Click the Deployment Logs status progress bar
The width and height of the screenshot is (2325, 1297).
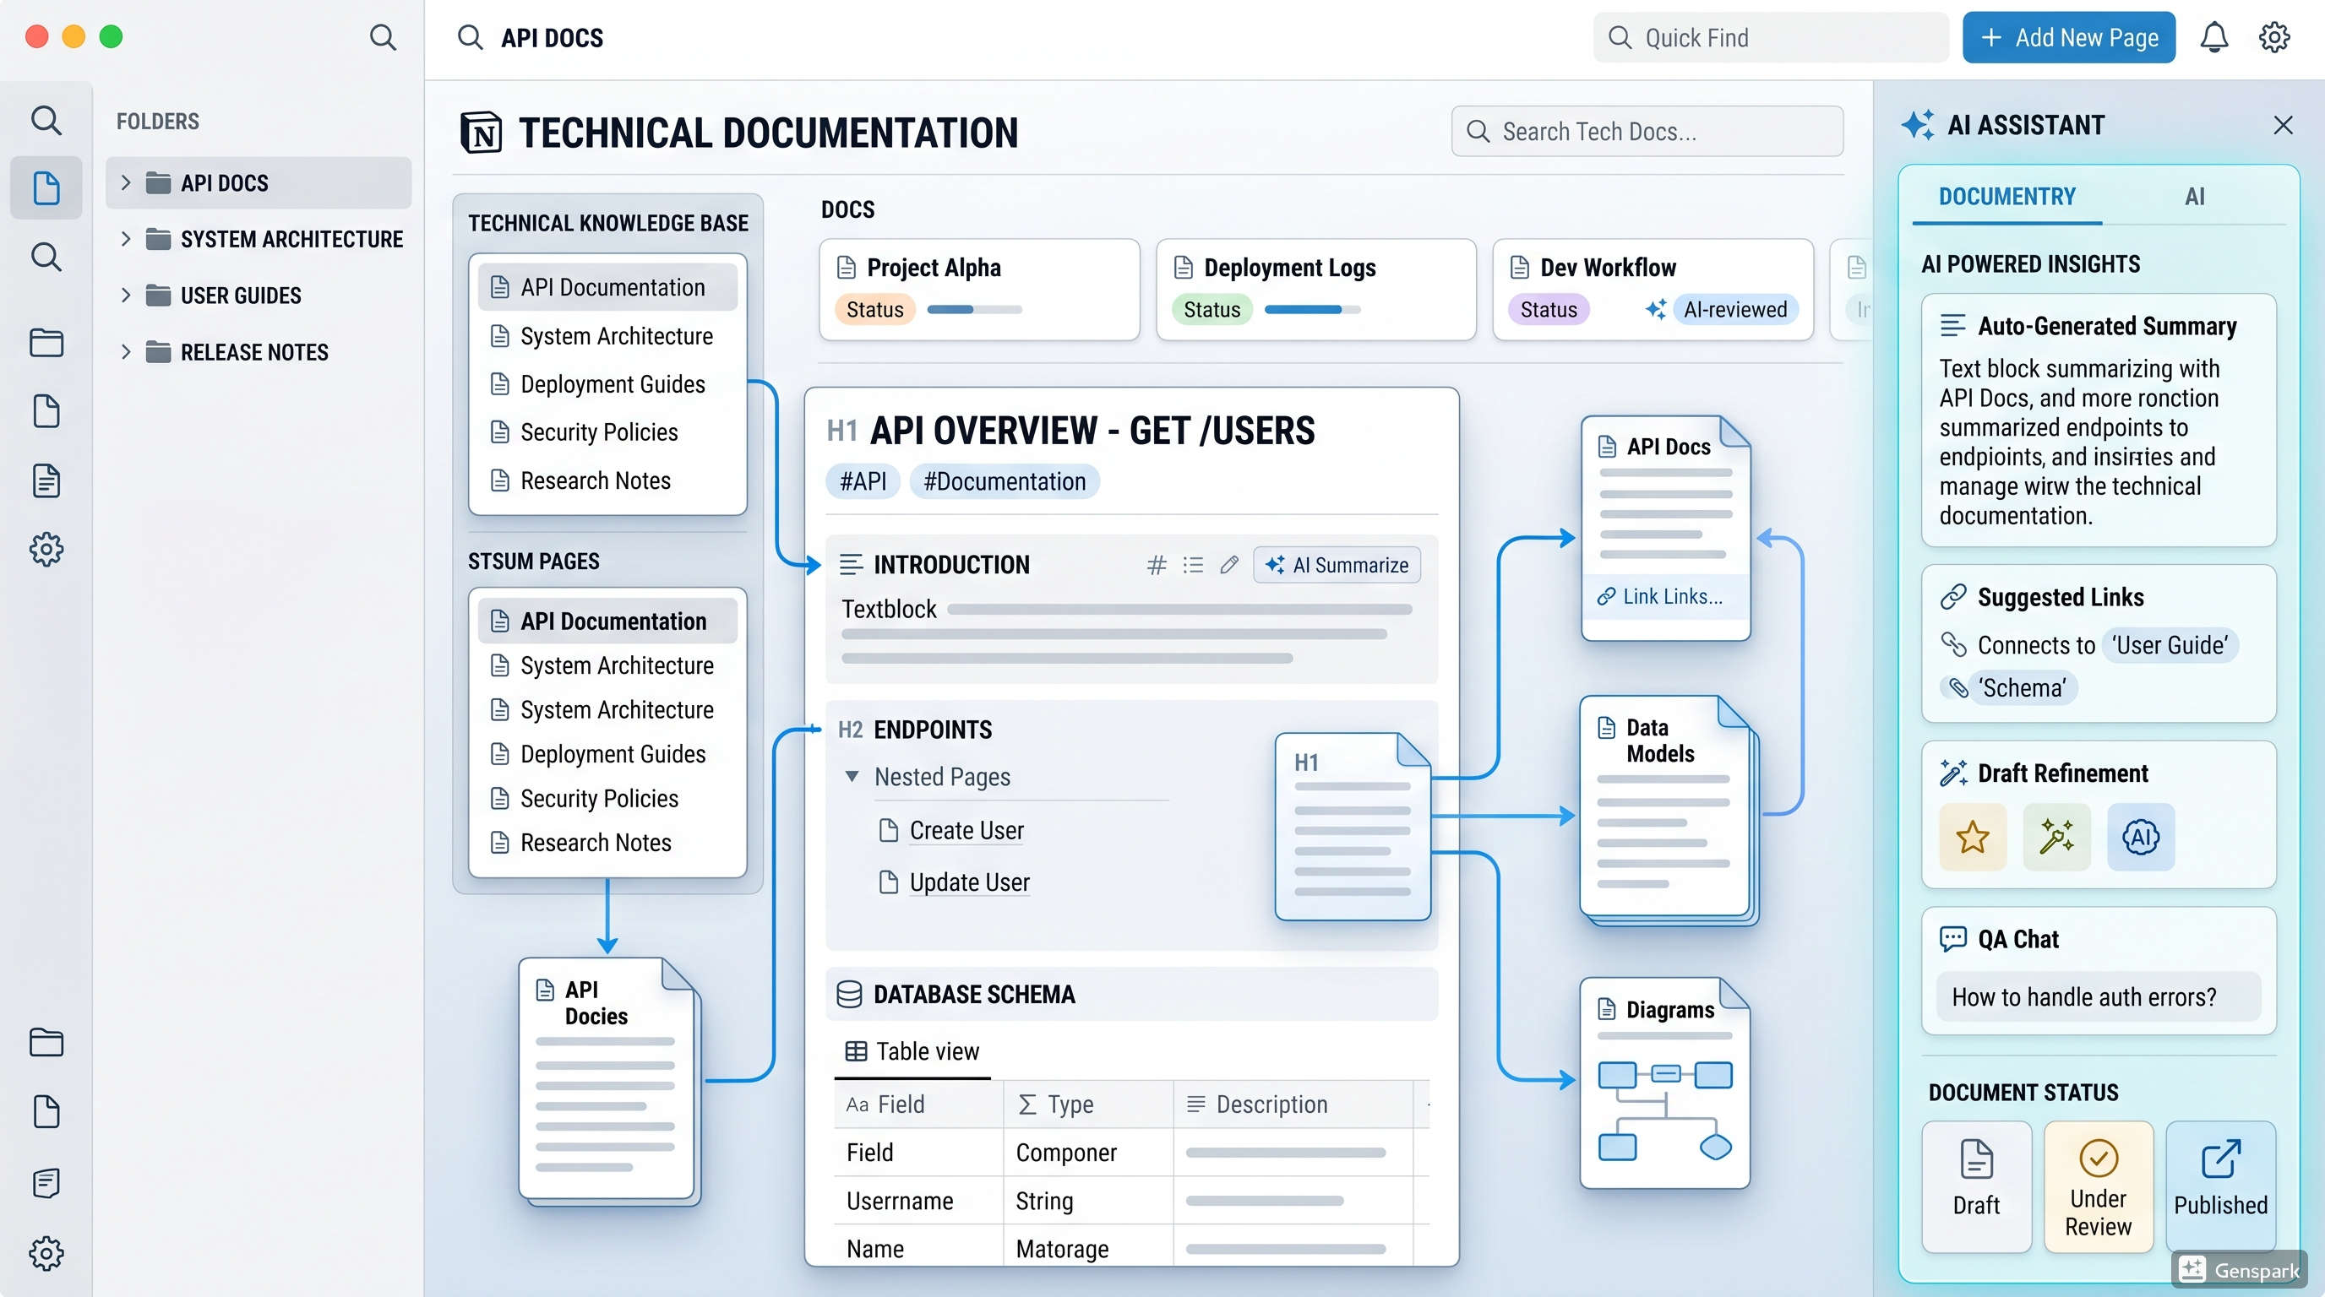pos(1312,309)
